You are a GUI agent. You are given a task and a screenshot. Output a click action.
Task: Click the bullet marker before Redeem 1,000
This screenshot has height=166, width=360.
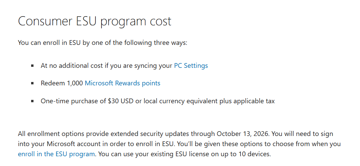pyautogui.click(x=32, y=83)
